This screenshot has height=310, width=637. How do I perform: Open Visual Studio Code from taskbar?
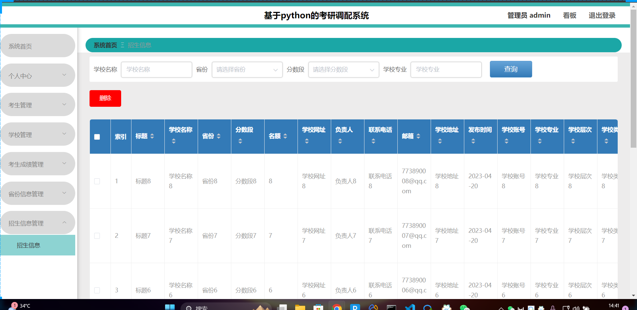410,307
